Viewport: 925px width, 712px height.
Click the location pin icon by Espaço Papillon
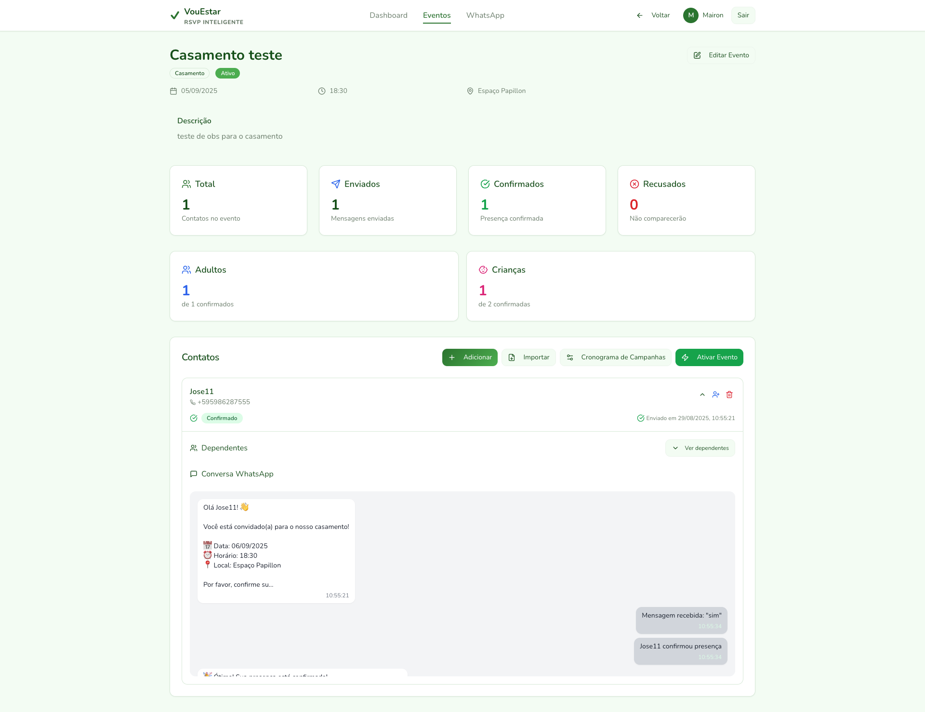click(x=470, y=91)
